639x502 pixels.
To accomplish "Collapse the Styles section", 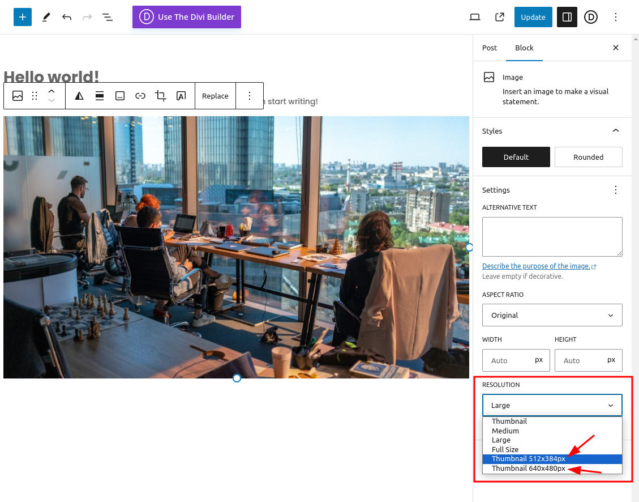I will 616,131.
